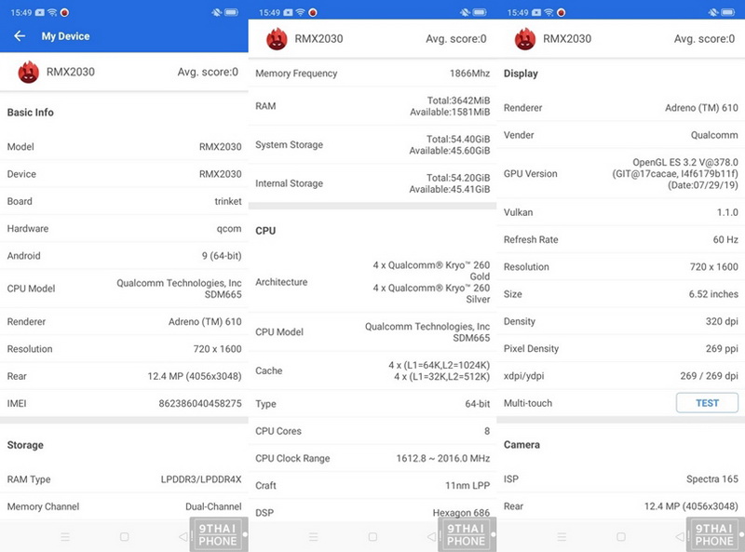The image size is (745, 552).
Task: Select the CPU Model row under Basic Info
Action: click(x=124, y=289)
